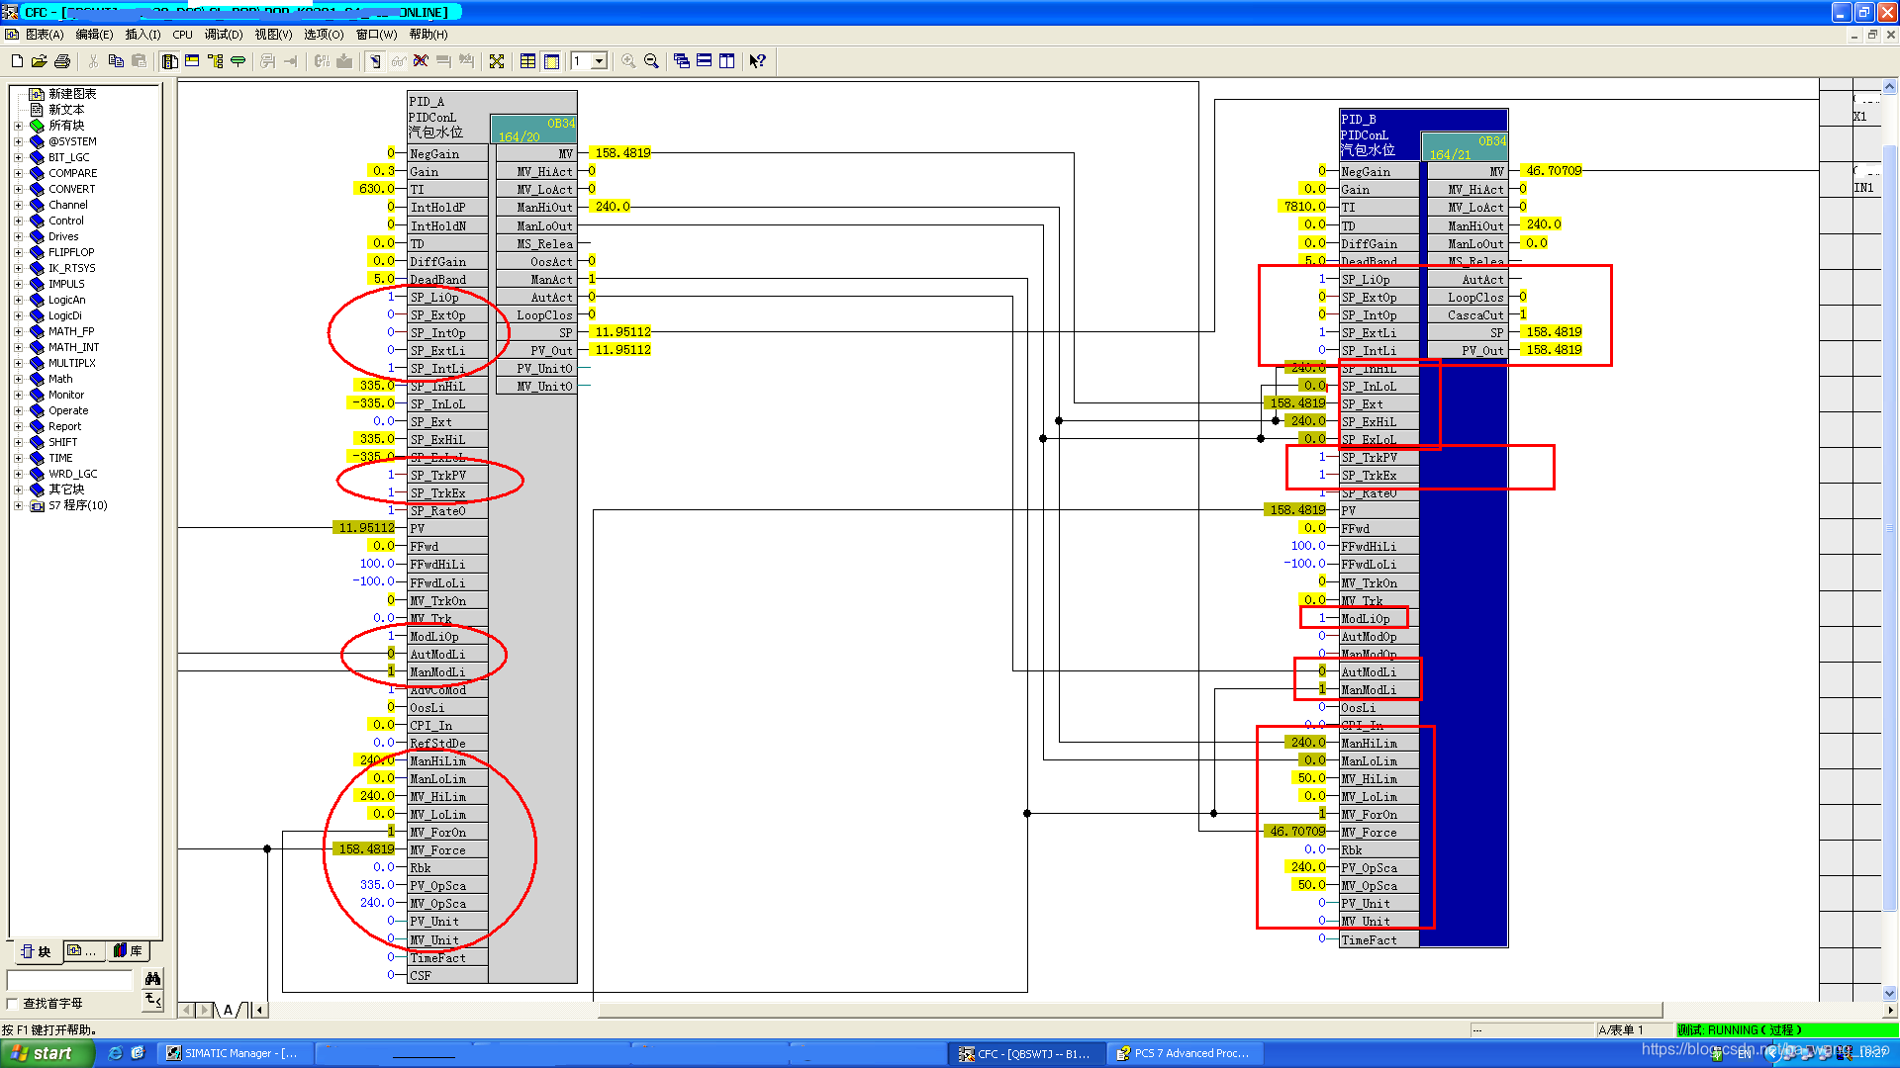Viewport: 1900px width, 1068px height.
Task: Enable the 查找首字母 checkbox
Action: [12, 1003]
